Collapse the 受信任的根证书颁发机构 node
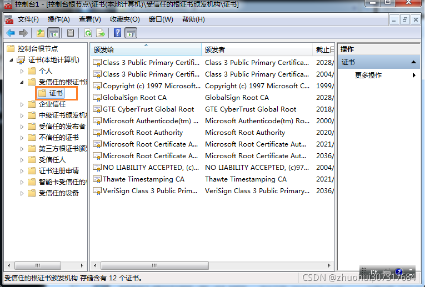425x287 pixels. (x=22, y=82)
